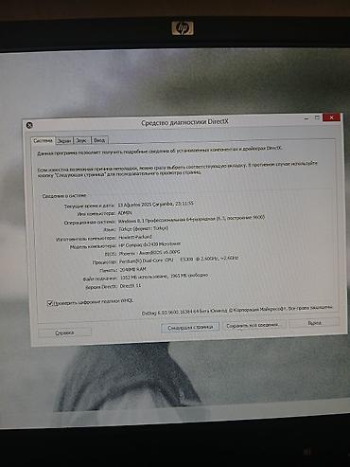Toggle the WHQL digital signatures checkbox
Viewport: 350px width, 467px height.
click(50, 303)
